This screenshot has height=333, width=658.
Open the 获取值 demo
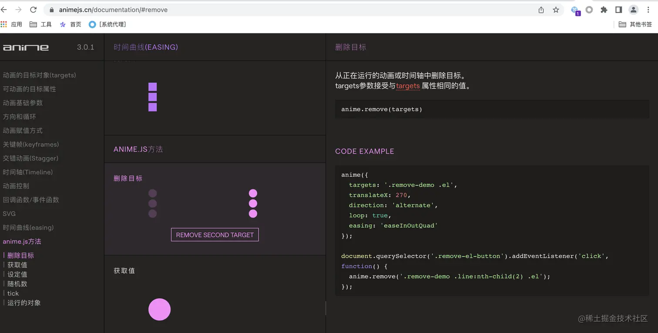[x=124, y=271]
